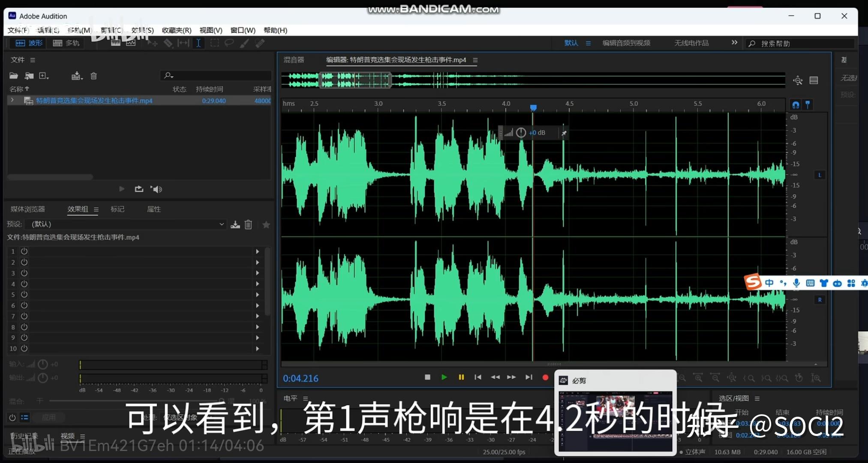Viewport: 868px width, 463px height.
Task: Stop playback with the stop button
Action: pyautogui.click(x=427, y=377)
